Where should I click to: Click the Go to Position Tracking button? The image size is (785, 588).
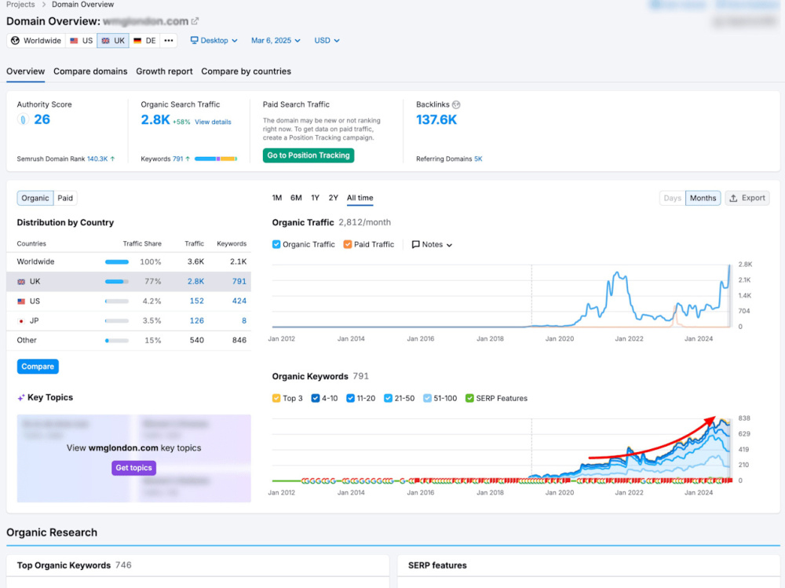[x=309, y=155]
